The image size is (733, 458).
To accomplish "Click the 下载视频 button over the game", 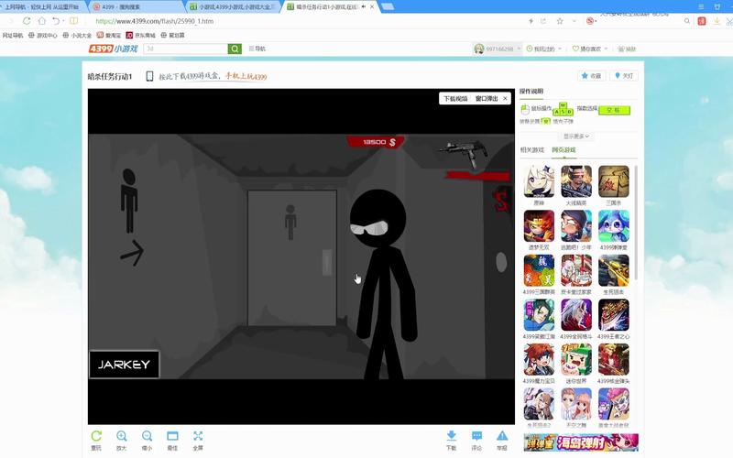I will [x=455, y=98].
